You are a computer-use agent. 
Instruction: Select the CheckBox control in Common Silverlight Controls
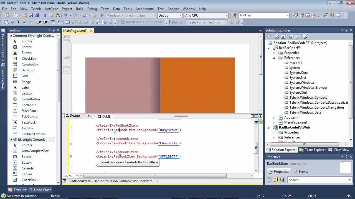pyautogui.click(x=29, y=59)
